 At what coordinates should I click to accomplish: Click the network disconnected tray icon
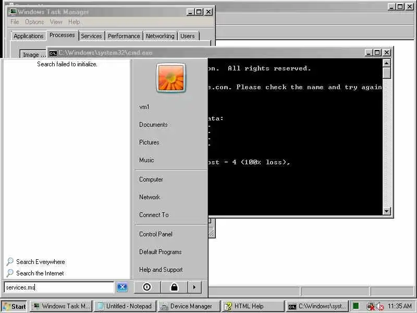click(370, 307)
